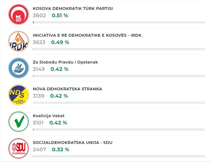Screen dimensions: 213x162
Task: Select Za Slobodu Pravdu i Opstanak title
Action: [x=65, y=62]
